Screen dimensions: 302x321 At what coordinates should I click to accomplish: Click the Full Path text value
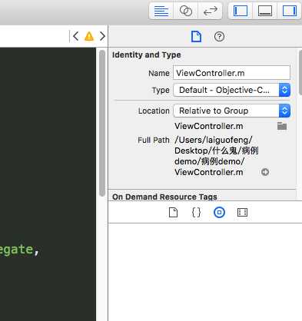click(x=216, y=156)
